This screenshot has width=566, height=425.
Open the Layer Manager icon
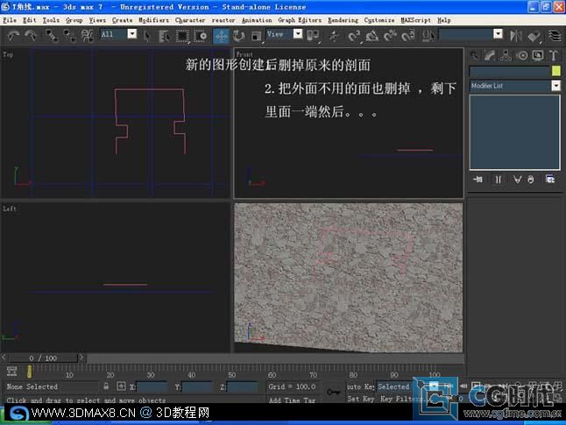[554, 36]
